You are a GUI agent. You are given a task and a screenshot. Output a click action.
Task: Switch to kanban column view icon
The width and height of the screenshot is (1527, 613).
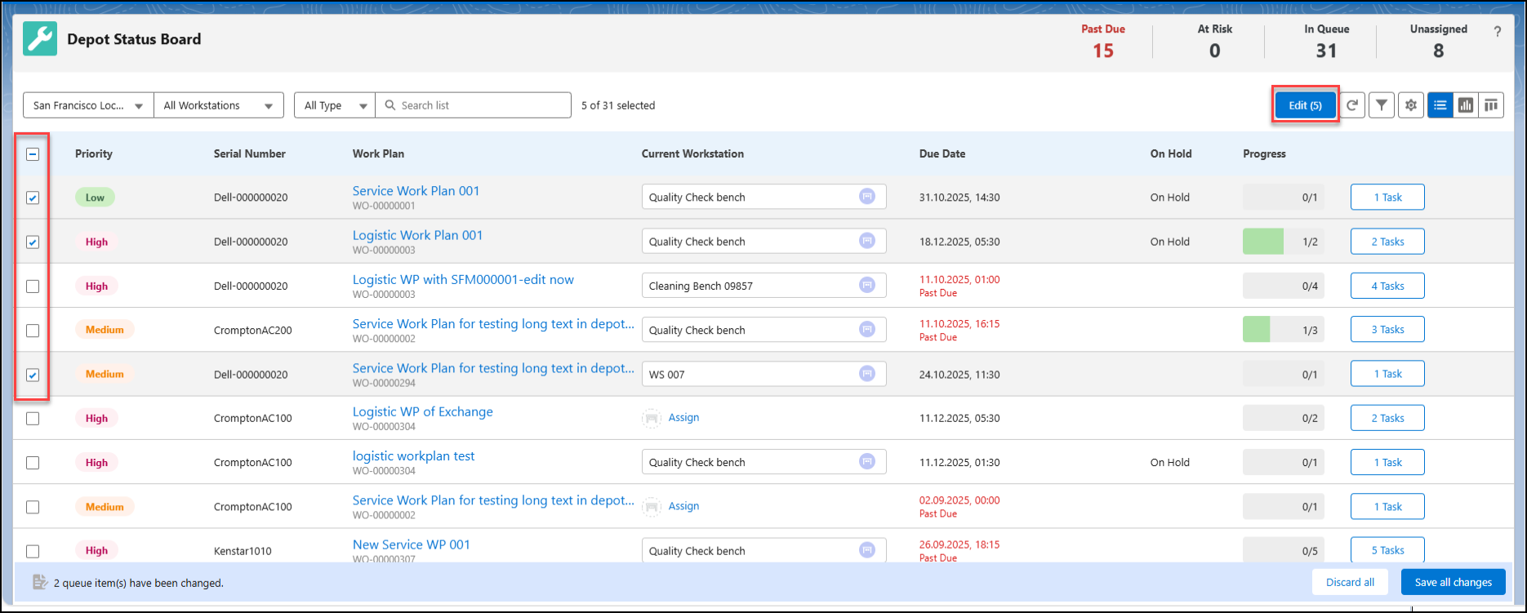coord(1491,105)
